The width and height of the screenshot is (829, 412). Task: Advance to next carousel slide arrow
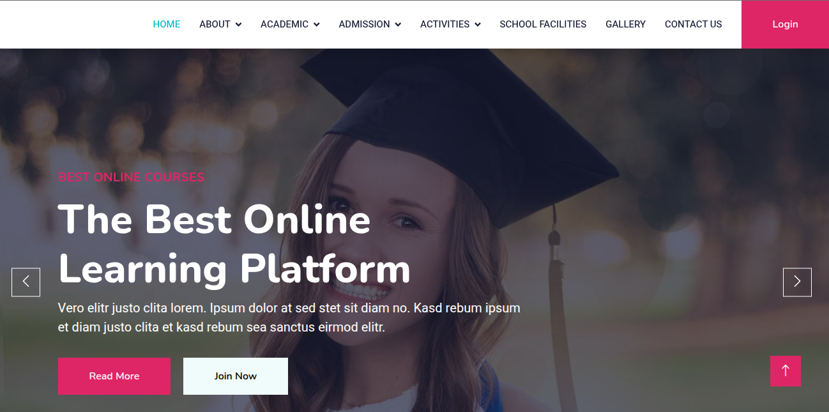click(x=797, y=282)
